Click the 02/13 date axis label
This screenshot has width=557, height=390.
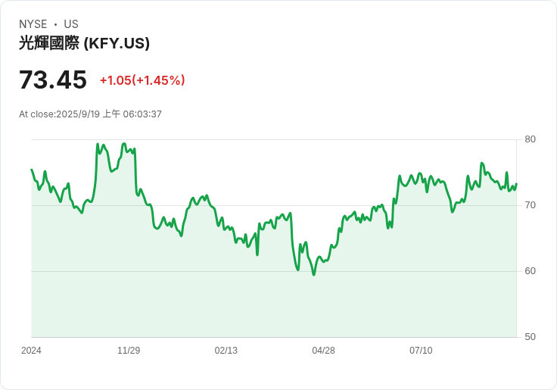pos(226,351)
